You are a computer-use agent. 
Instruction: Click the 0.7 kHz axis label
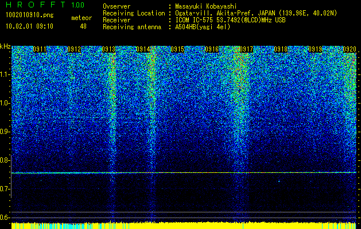pyautogui.click(x=5, y=189)
